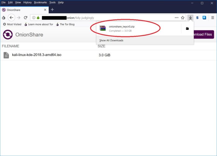Click the address bar URL field
Image resolution: width=217 pixels, height=156 pixels.
tap(108, 18)
